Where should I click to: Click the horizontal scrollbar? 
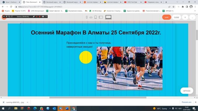click(98, 97)
